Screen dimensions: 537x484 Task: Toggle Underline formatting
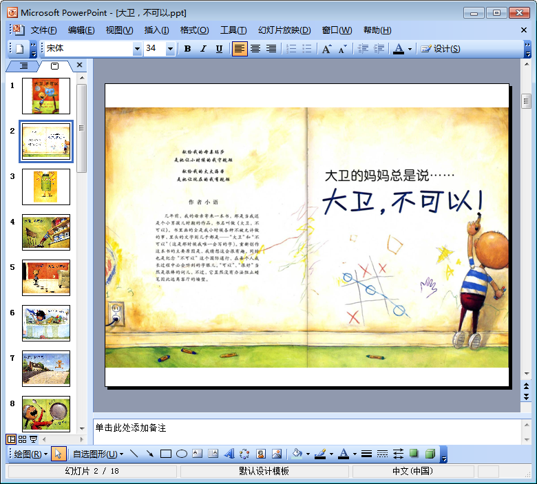coord(219,49)
